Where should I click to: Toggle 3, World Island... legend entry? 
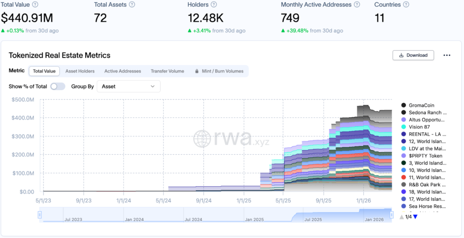point(424,163)
